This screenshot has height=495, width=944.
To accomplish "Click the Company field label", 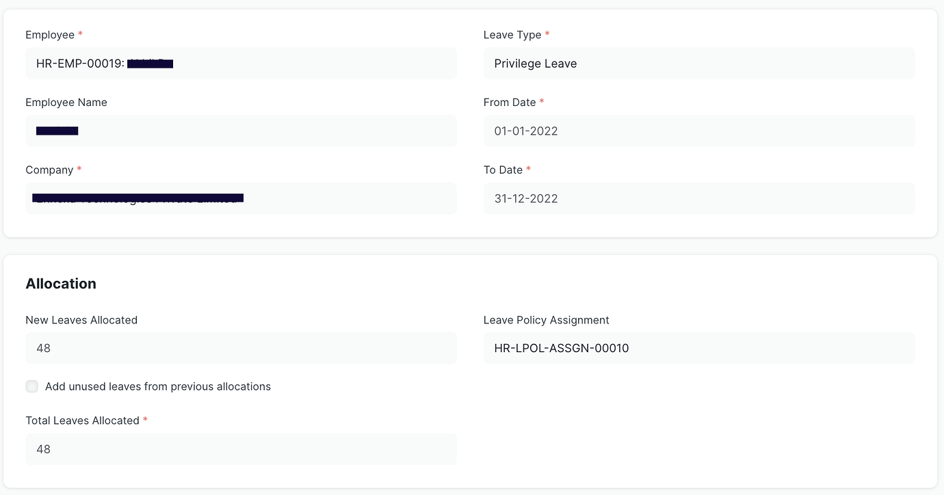I will pos(48,170).
